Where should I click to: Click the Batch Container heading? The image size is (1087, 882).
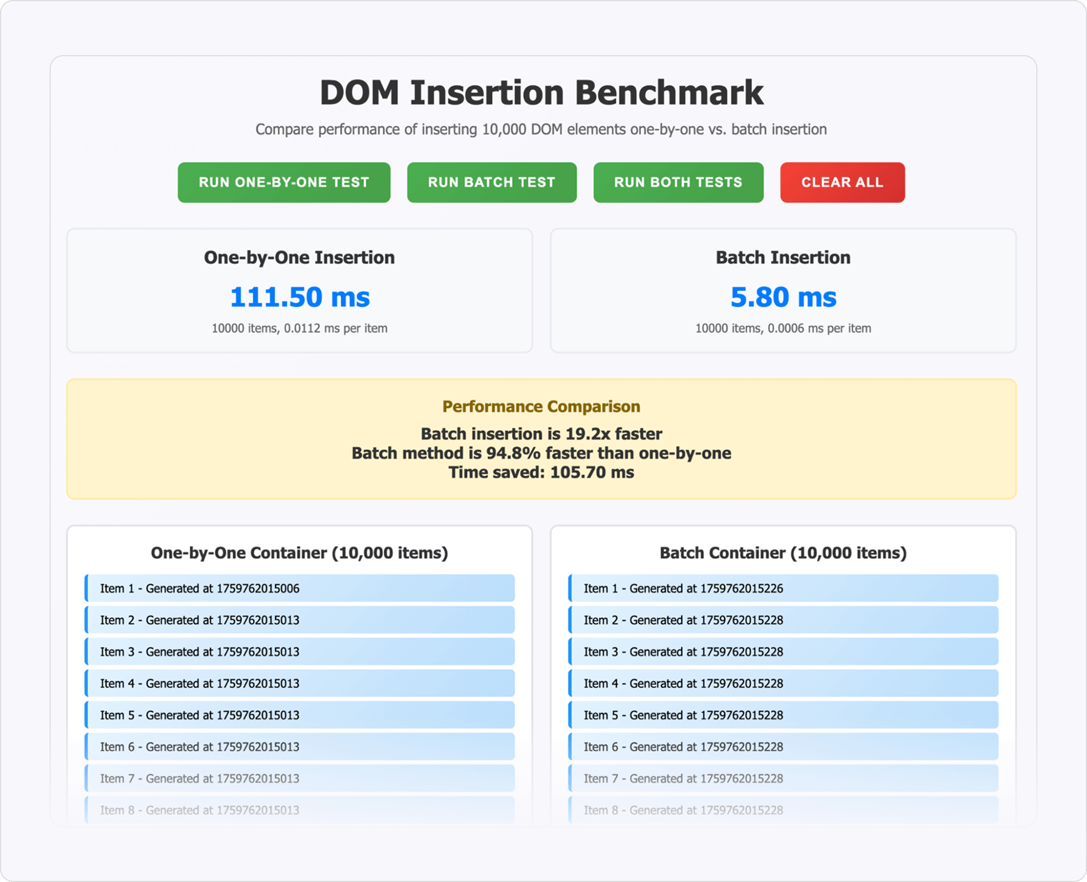pos(783,553)
